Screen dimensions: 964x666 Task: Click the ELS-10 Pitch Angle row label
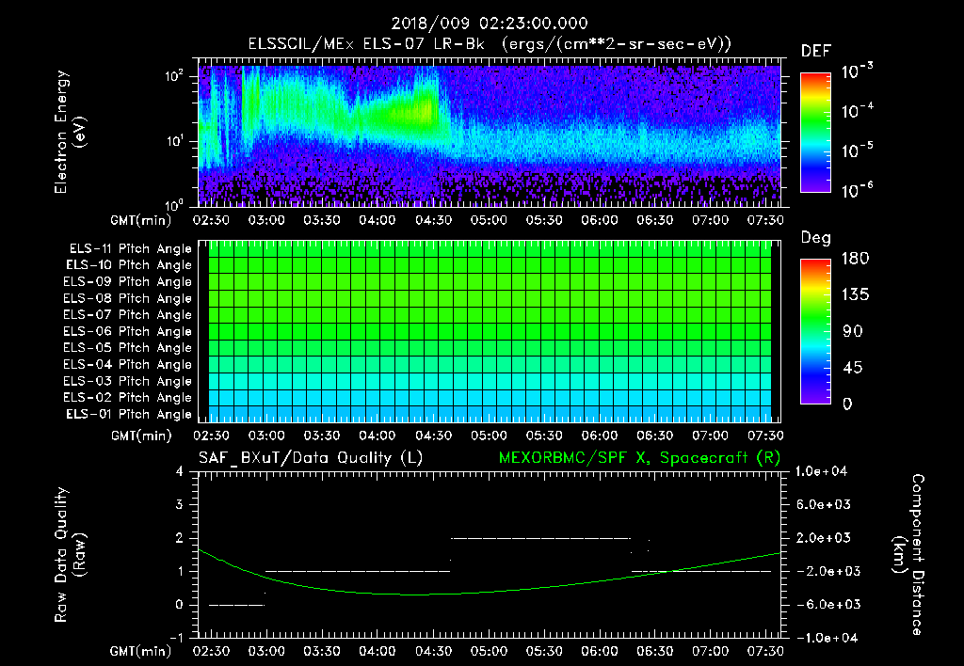point(129,265)
